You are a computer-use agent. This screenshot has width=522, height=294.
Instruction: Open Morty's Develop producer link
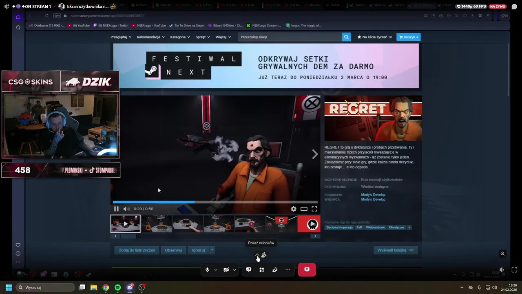(373, 195)
